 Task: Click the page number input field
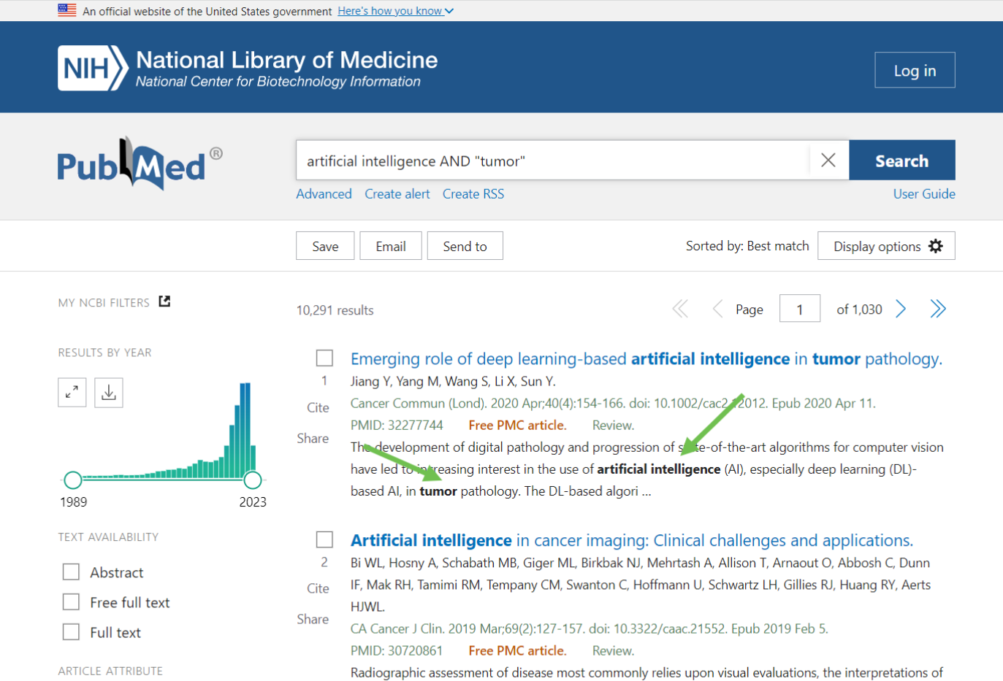tap(800, 309)
